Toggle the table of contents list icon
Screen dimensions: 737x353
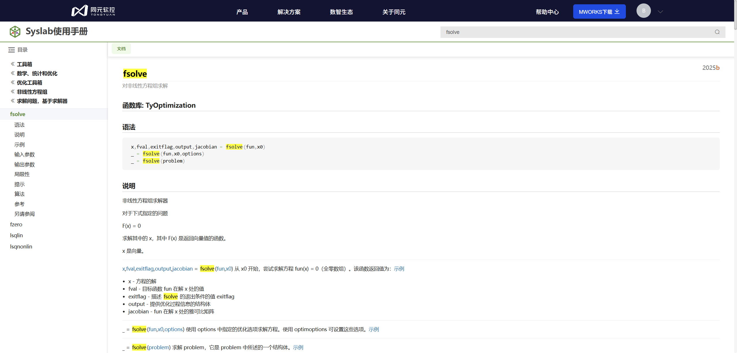coord(12,50)
